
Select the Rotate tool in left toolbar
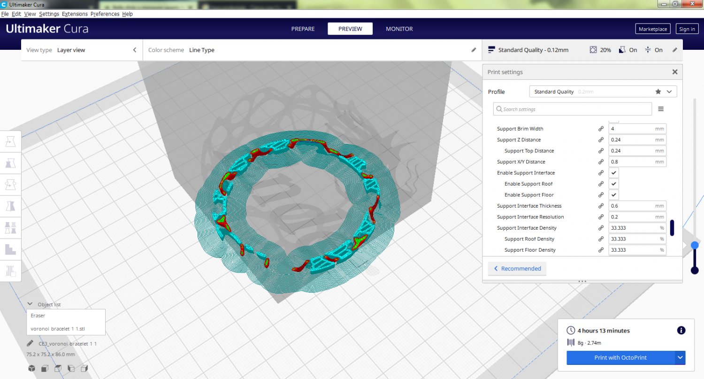[x=10, y=184]
